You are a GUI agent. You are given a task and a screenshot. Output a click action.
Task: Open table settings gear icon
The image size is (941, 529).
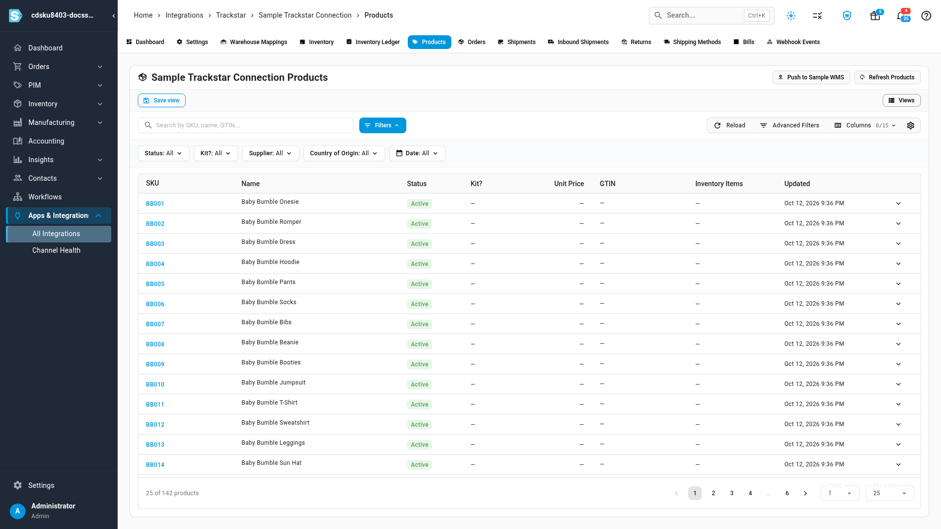point(911,125)
